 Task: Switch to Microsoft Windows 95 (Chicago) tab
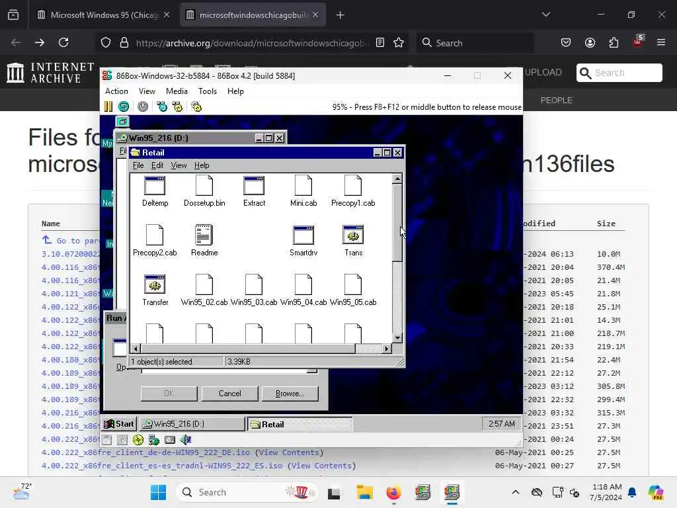(x=103, y=15)
